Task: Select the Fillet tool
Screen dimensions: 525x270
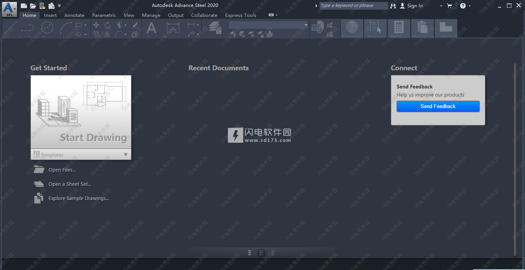Action: point(119,34)
